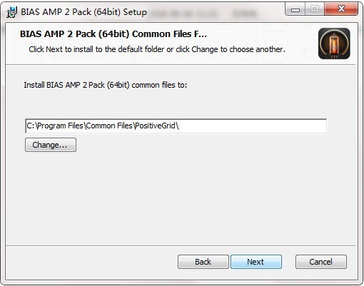The width and height of the screenshot is (364, 286).
Task: Click the 'Click Next to install' instruction text
Action: click(157, 49)
